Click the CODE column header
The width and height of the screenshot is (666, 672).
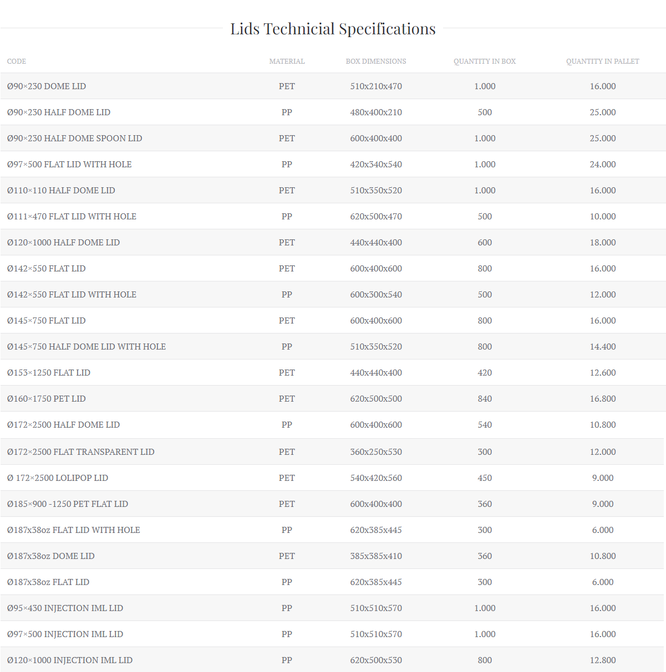[x=17, y=61]
